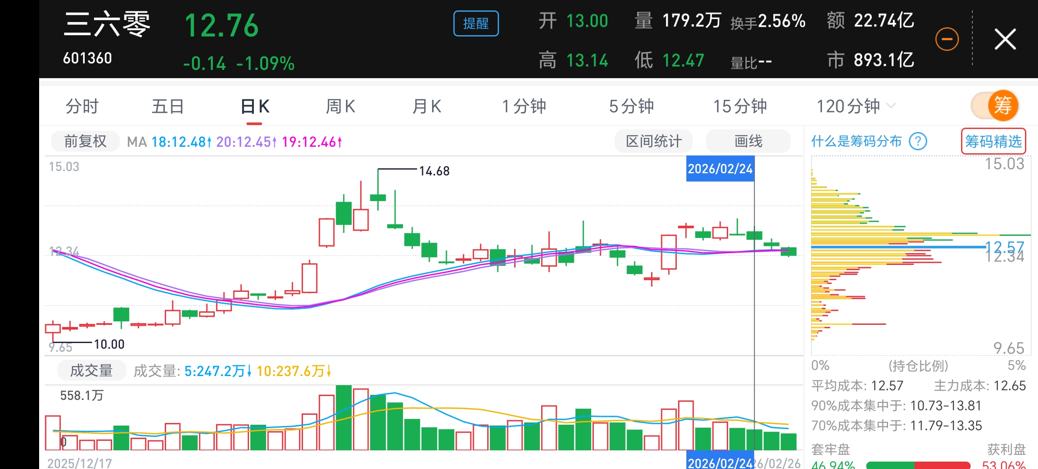This screenshot has height=469, width=1038.
Task: Click the 2026/02/24 date marker on chart
Action: click(x=720, y=169)
